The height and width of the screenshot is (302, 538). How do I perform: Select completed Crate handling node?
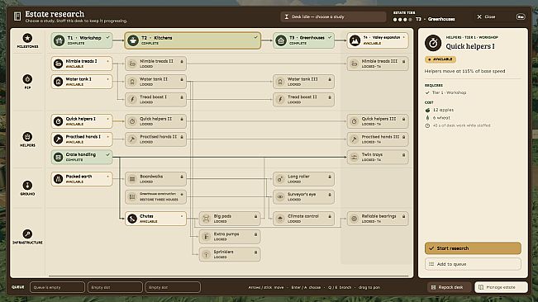click(82, 157)
